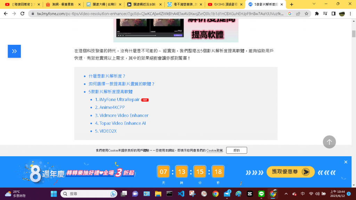This screenshot has width=356, height=200.
Task: Switch to the GX3HS YouTube tab
Action: click(x=225, y=4)
